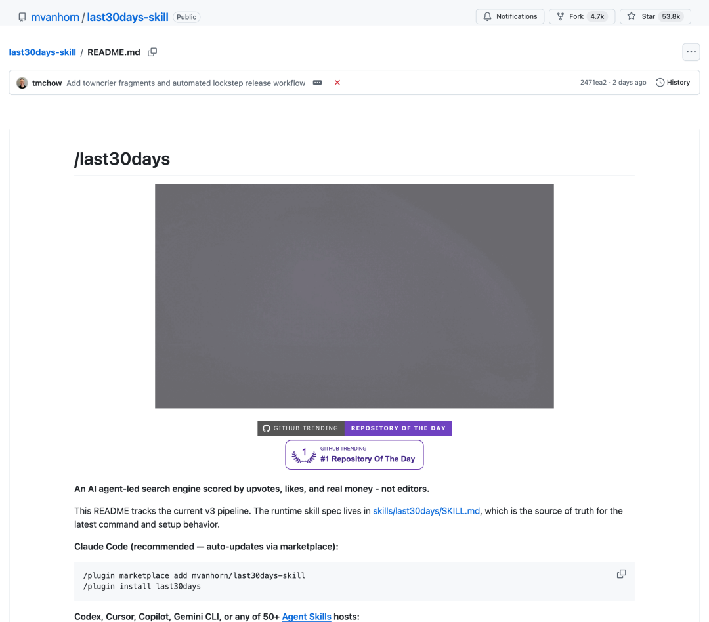Click the Public visibility badge
Screen dimensions: 709x622
186,17
